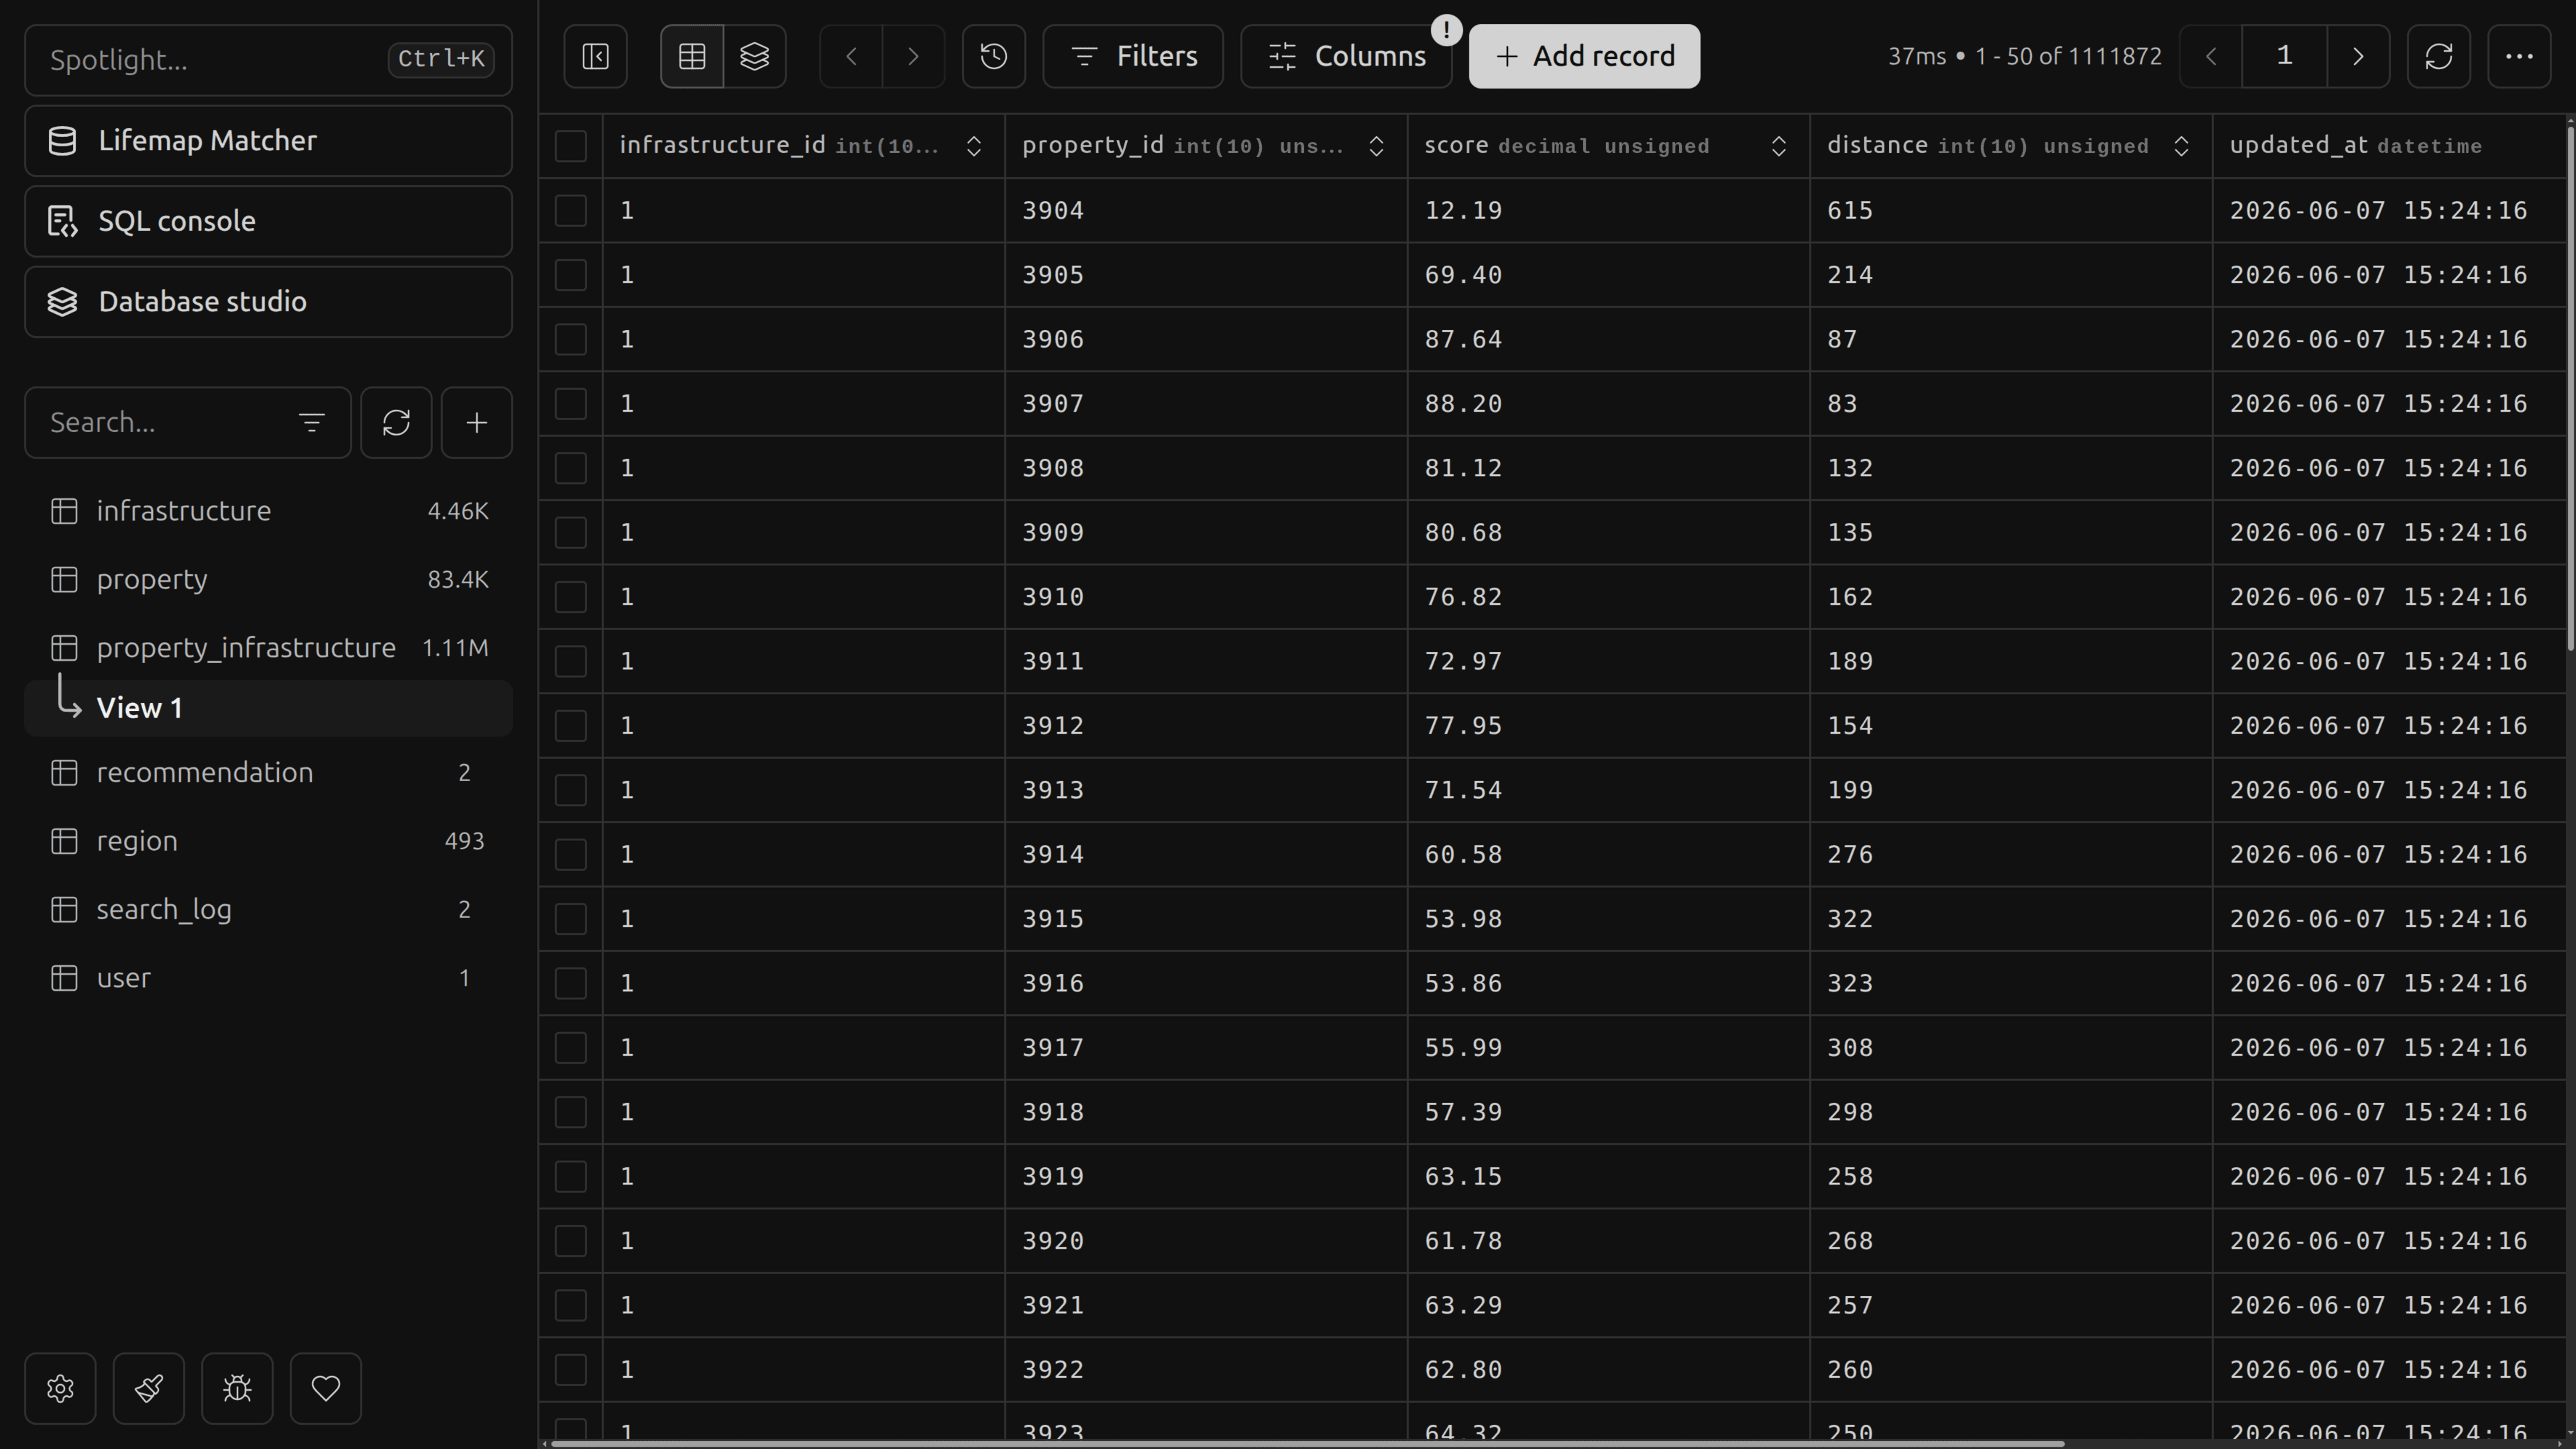Open the search_log table
2576x1449 pixels.
268,910
